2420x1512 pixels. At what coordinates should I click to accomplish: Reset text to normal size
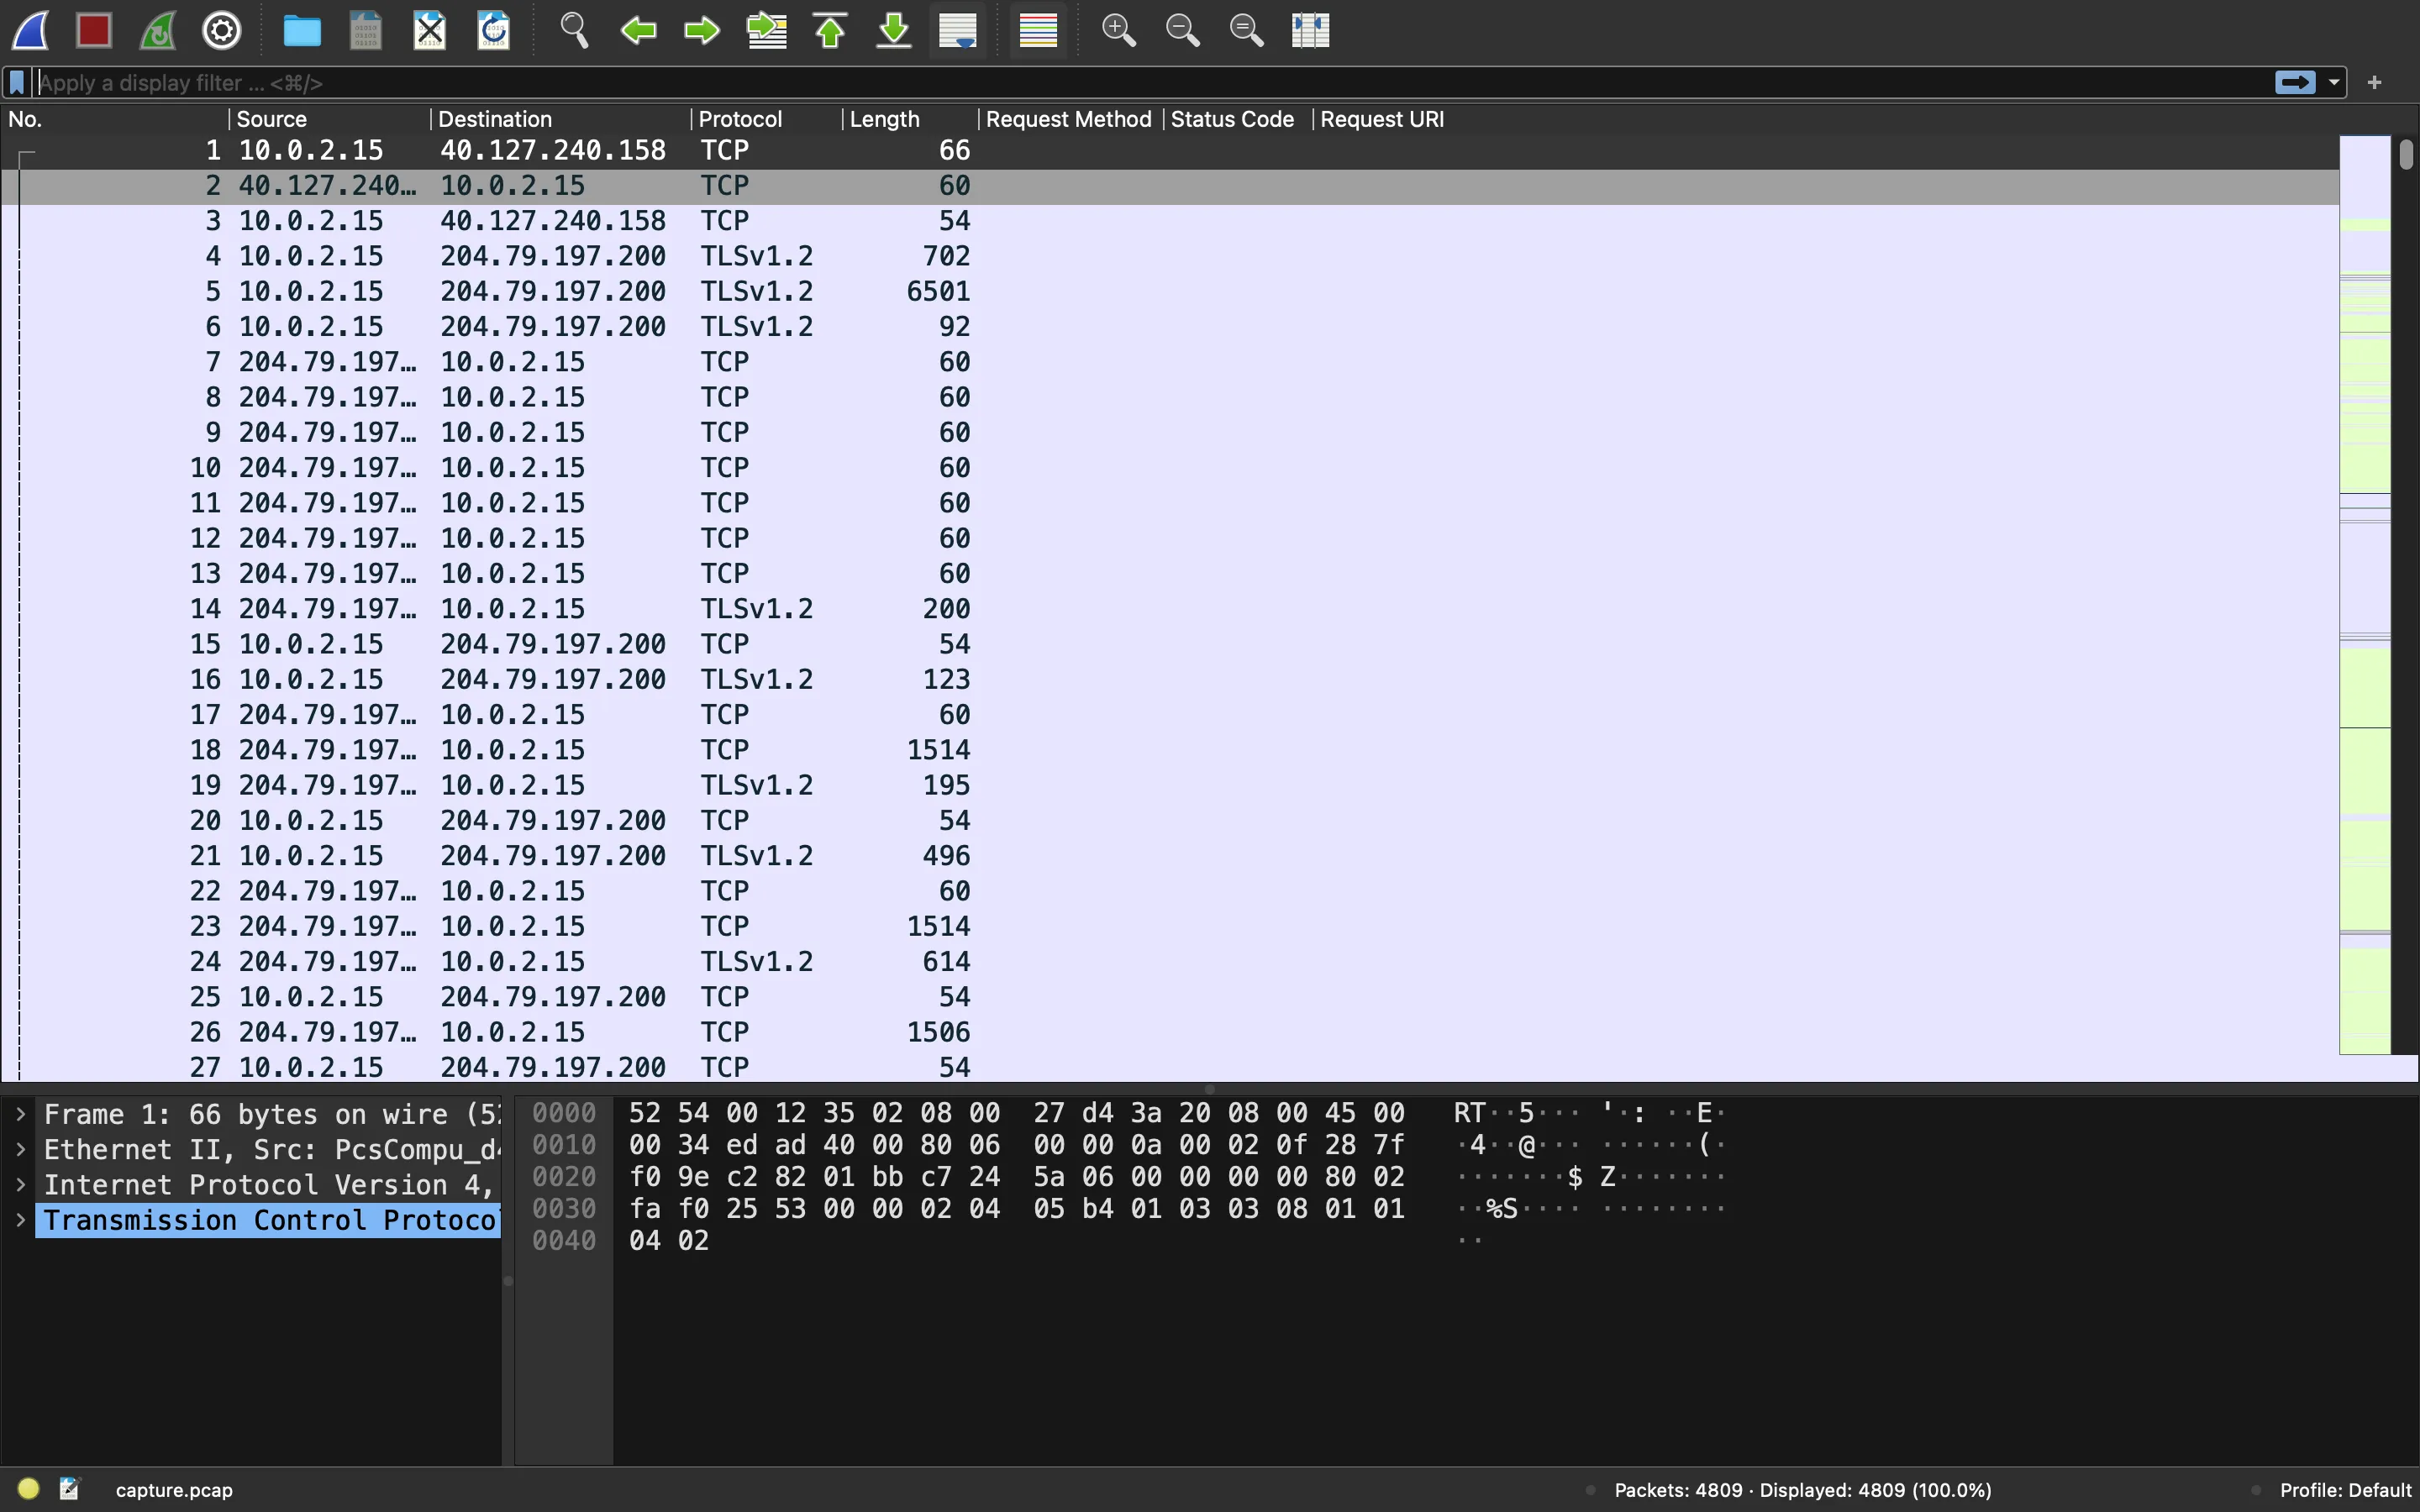point(1246,30)
